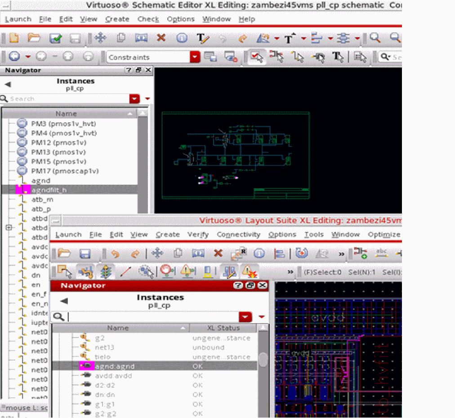Click the red X Delete icon in schematic toolbar
The height and width of the screenshot is (418, 455).
point(161,38)
